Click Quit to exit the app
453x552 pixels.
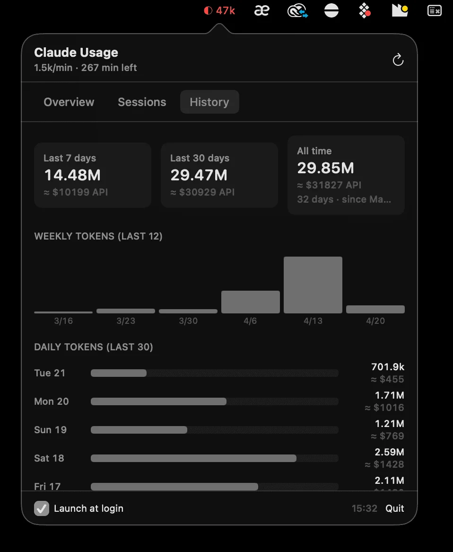point(395,508)
